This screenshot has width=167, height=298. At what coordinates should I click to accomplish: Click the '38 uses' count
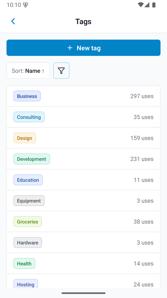144,222
